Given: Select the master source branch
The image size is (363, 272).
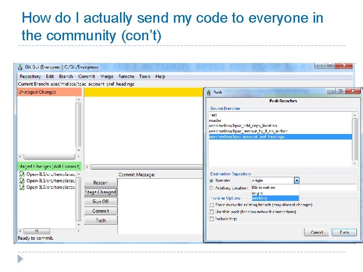Looking at the screenshot, I should [280, 120].
